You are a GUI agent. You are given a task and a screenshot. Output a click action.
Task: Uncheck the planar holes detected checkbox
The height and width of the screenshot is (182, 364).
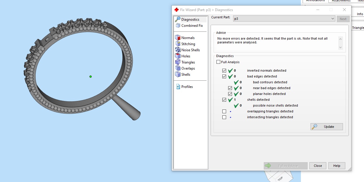[x=230, y=94]
